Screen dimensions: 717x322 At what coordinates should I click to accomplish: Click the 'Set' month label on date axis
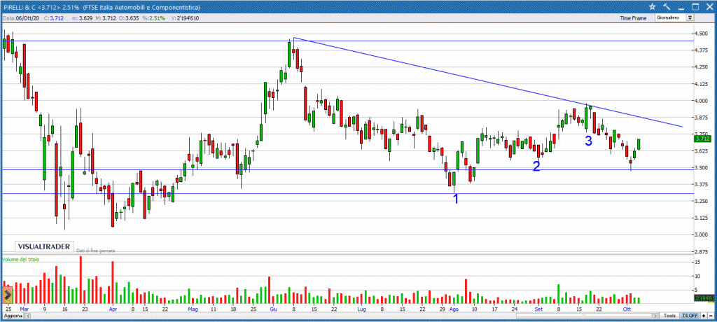538,309
